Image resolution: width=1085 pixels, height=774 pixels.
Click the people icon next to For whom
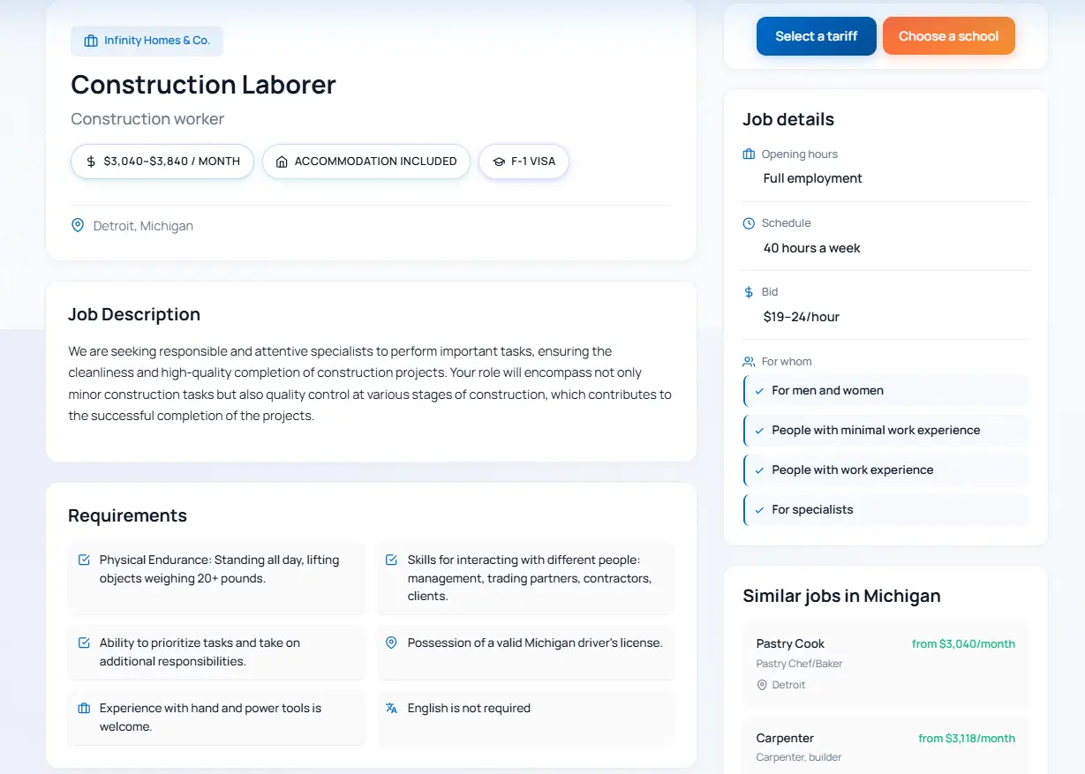click(749, 362)
